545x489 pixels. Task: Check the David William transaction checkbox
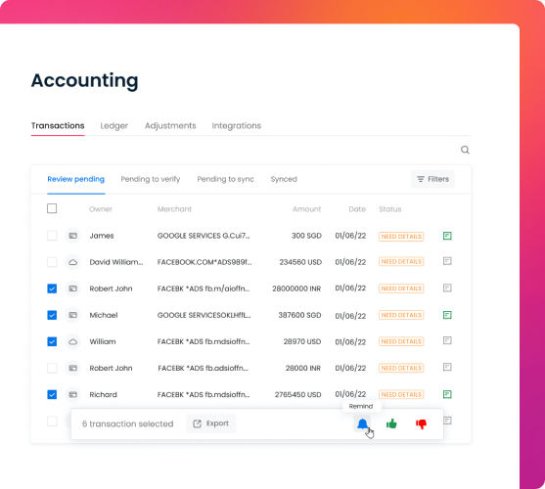coord(52,262)
